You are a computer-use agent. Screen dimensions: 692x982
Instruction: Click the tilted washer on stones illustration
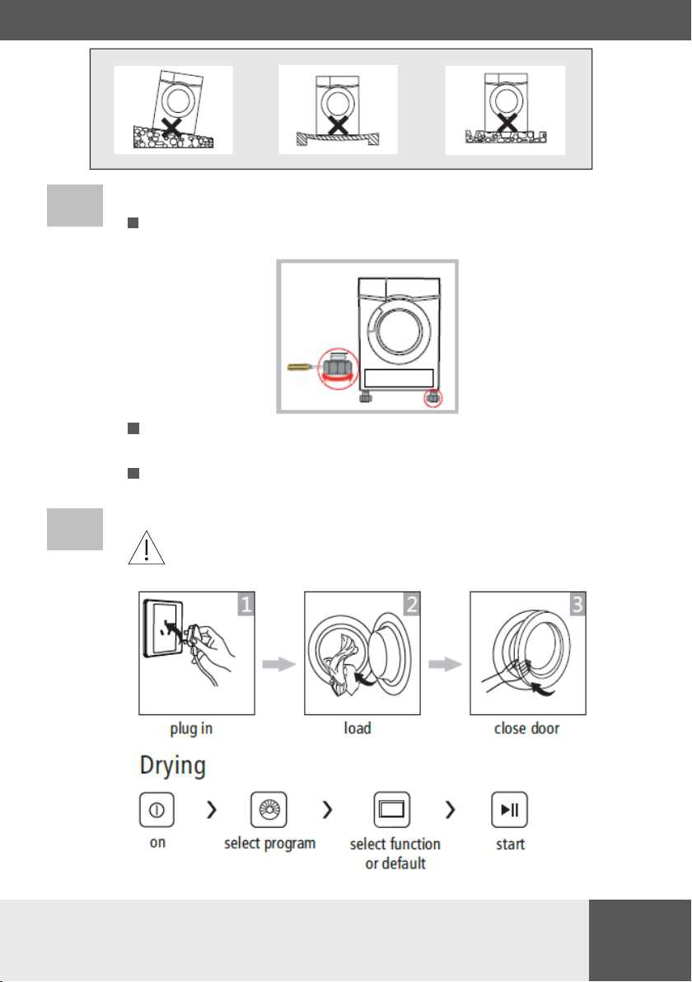pos(174,110)
